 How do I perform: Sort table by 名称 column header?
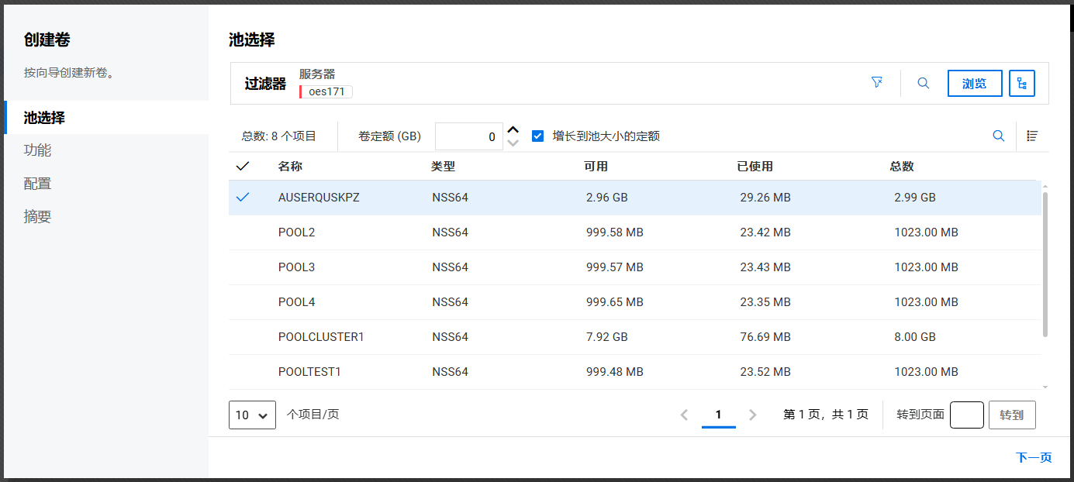[x=290, y=167]
